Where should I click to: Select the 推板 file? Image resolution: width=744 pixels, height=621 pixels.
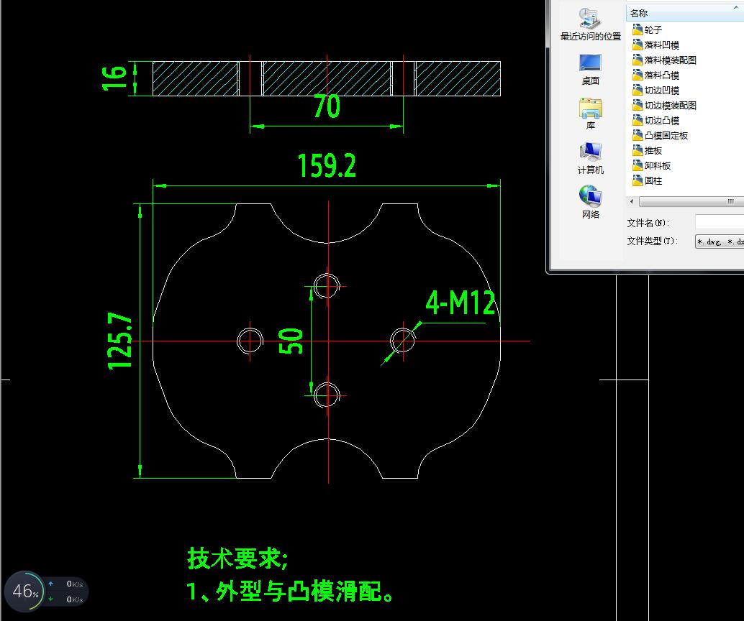(x=648, y=151)
